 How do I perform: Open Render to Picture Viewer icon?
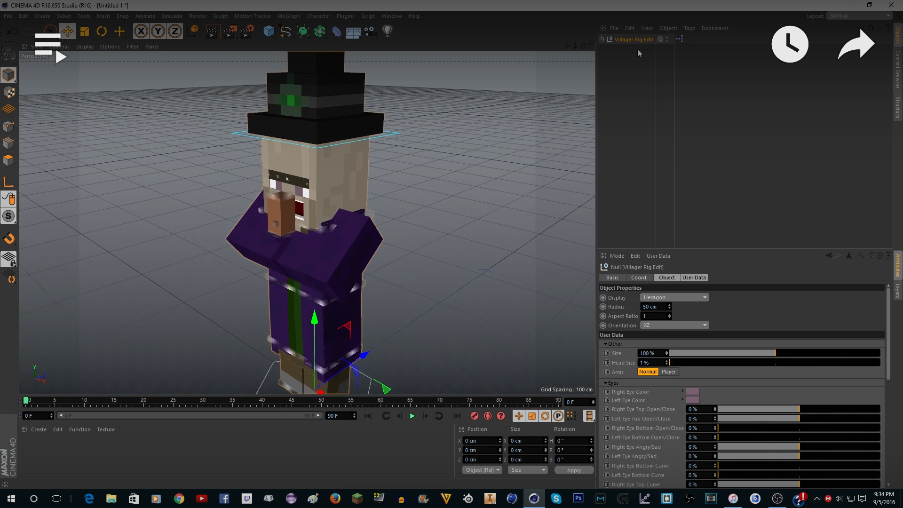(230, 32)
